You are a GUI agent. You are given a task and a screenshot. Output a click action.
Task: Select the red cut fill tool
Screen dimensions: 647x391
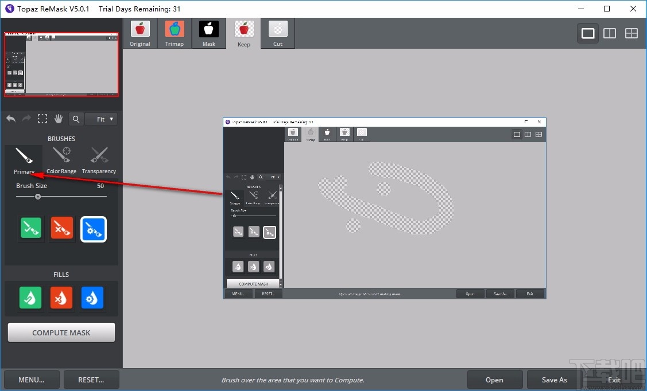61,298
